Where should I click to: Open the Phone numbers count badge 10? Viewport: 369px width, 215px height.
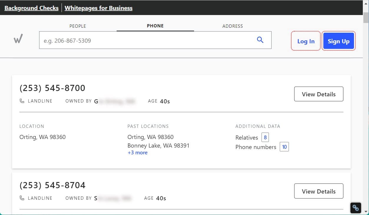coord(284,147)
